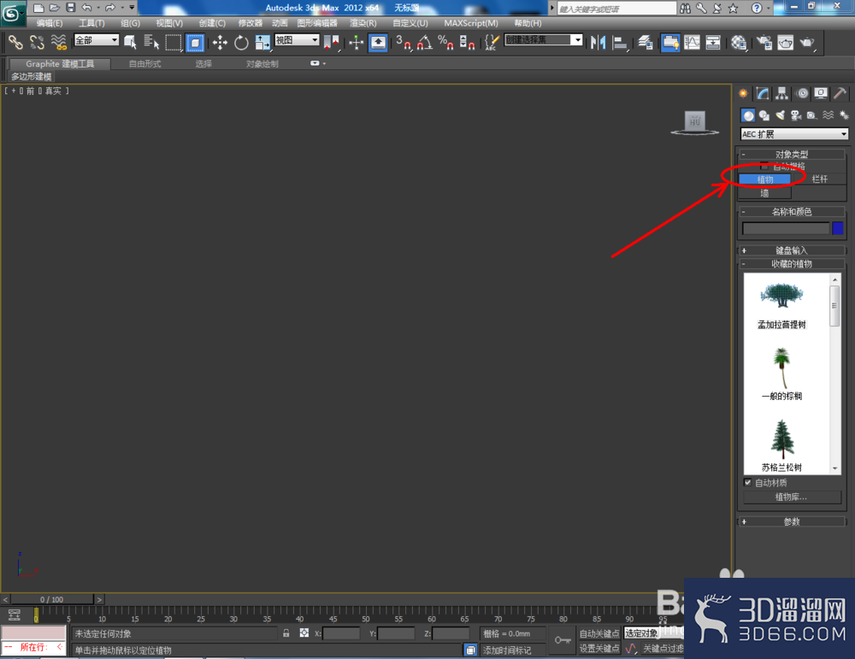Open reference coordinate dropdown 视图
This screenshot has width=855, height=659.
point(297,40)
